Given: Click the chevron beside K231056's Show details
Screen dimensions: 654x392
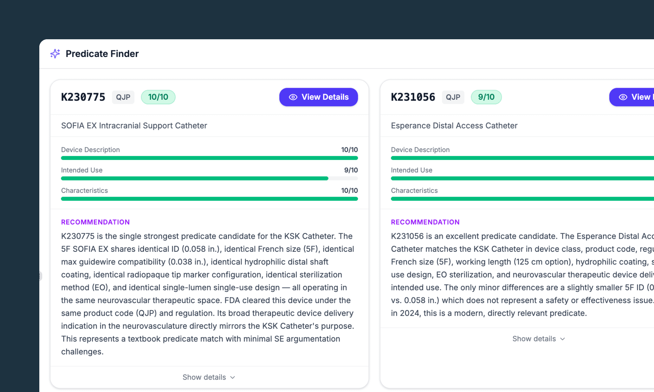Looking at the screenshot, I should [563, 339].
